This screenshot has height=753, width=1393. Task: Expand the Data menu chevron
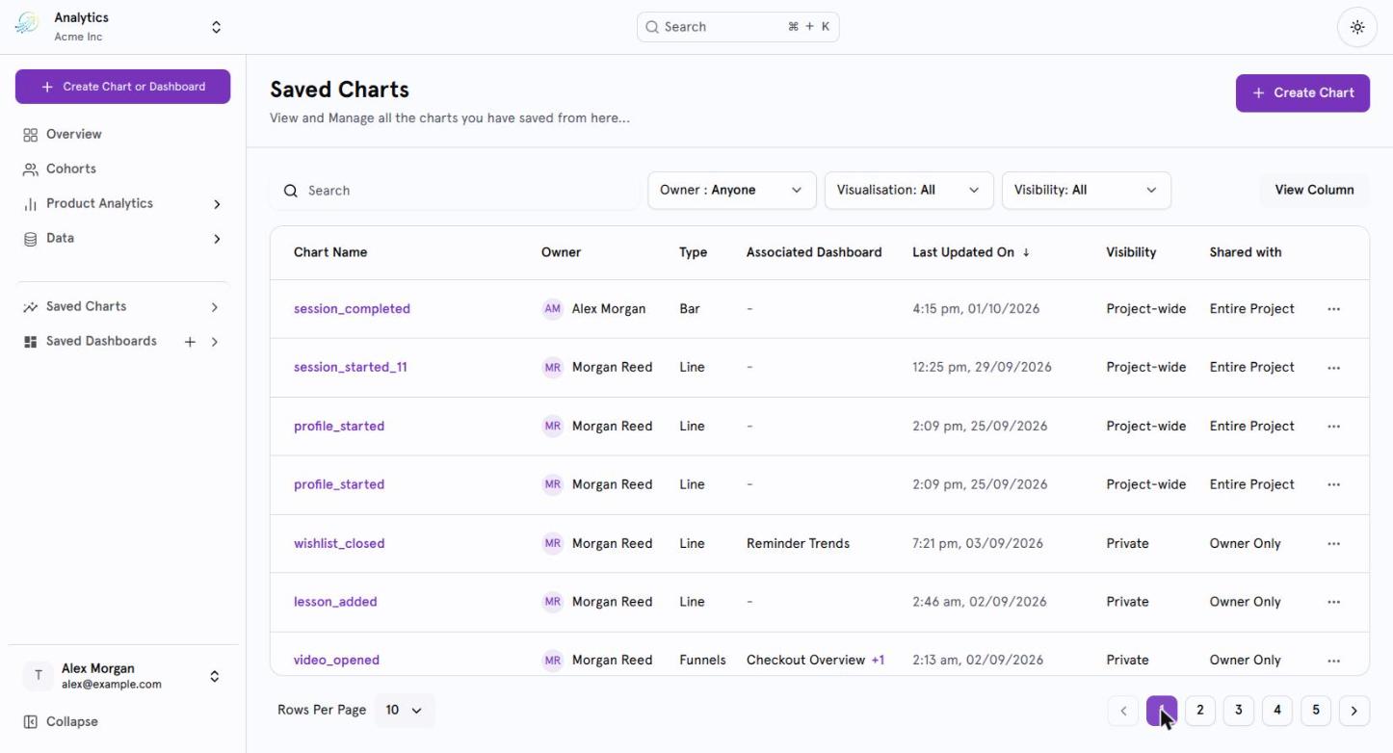click(x=217, y=239)
